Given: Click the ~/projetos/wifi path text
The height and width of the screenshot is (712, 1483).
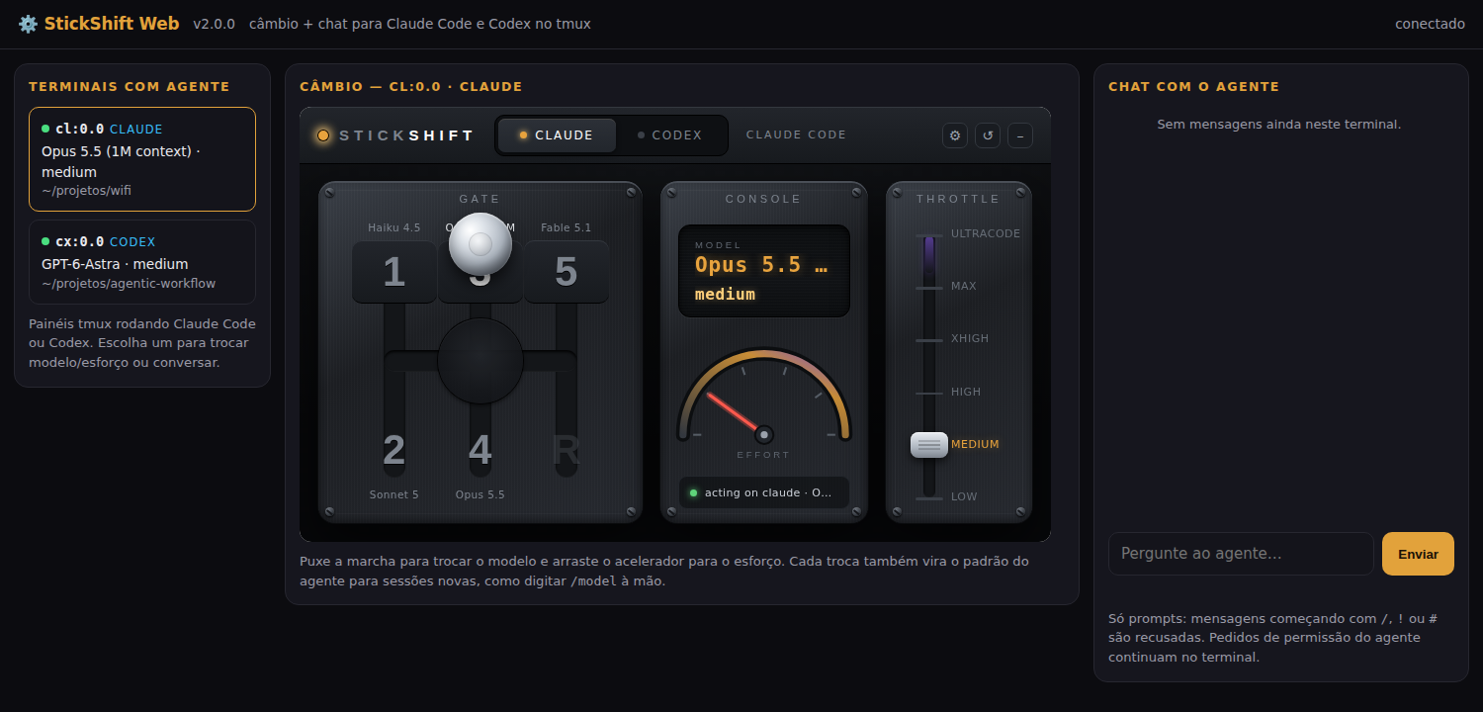Looking at the screenshot, I should coord(86,191).
